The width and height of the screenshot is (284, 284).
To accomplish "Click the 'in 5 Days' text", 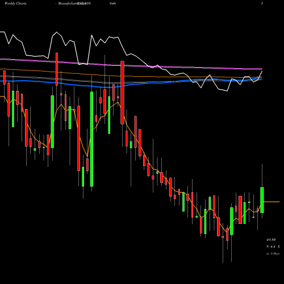I will (273, 253).
